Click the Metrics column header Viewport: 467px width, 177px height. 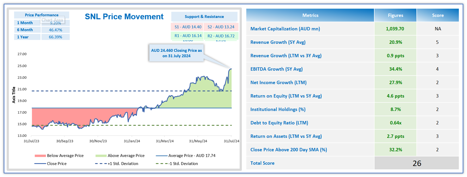(x=310, y=15)
